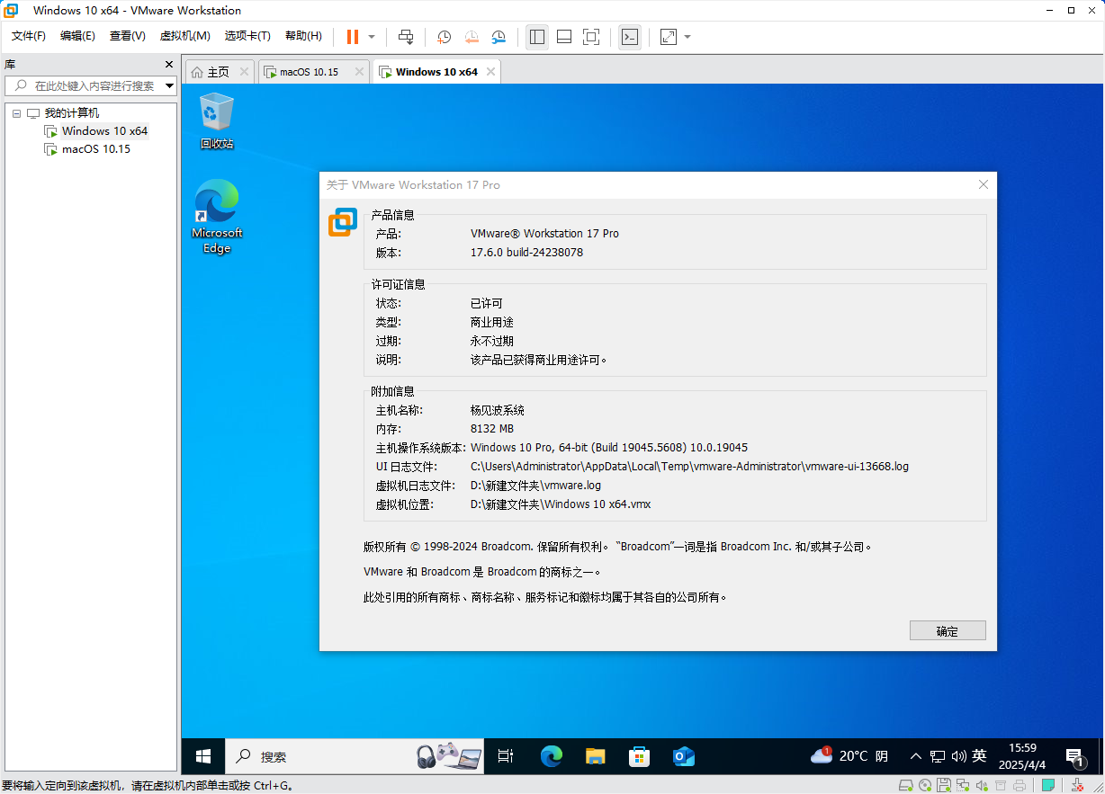Select macOS 10.15 in the library tree
This screenshot has height=794, width=1105.
click(95, 149)
